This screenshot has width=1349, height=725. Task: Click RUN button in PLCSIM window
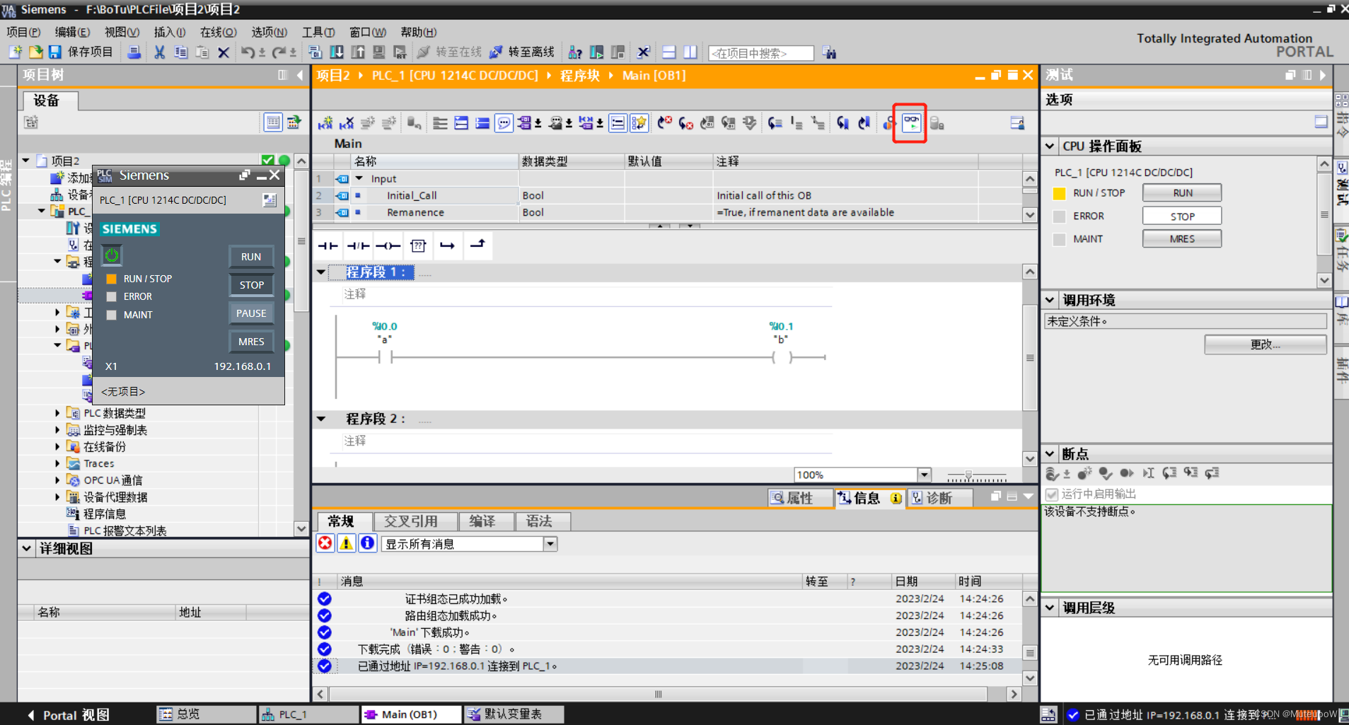[x=251, y=257]
